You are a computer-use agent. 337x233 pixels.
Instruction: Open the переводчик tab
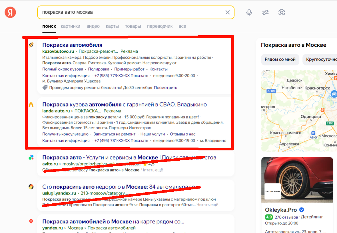point(160,26)
